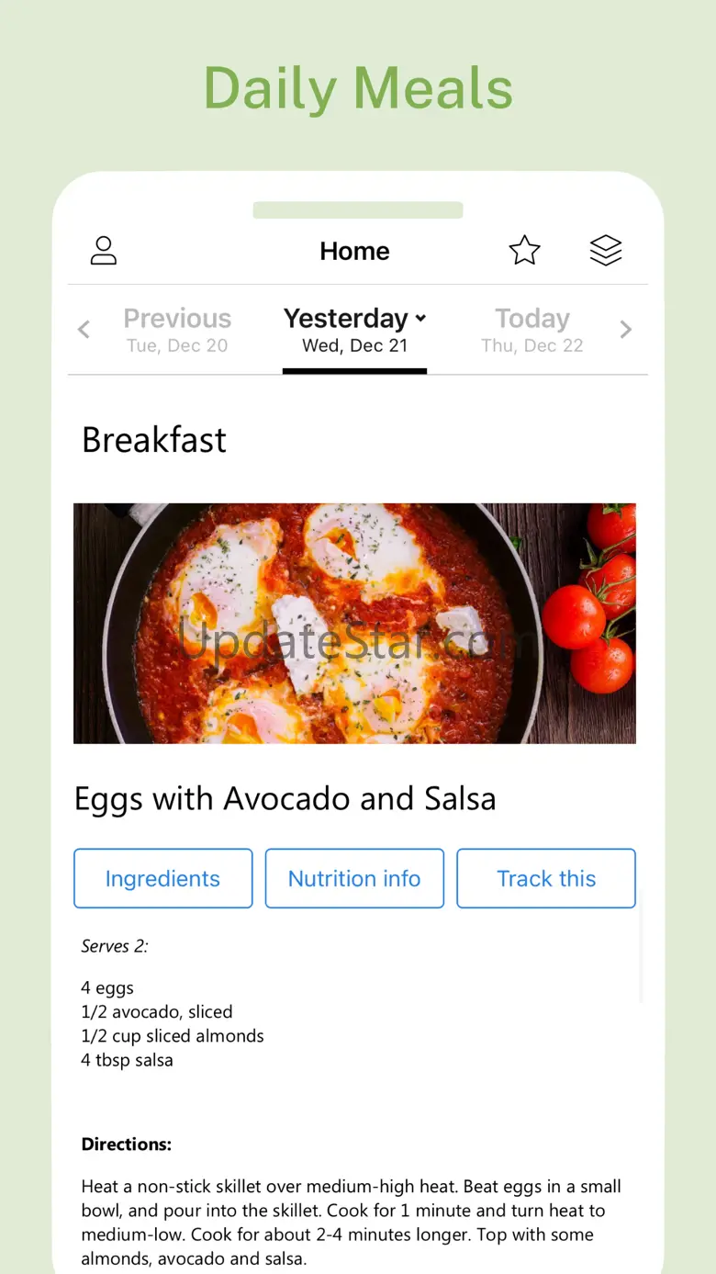Select the Wed, Dec 21 date label

pos(354,346)
